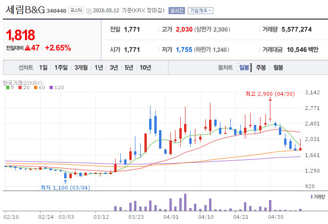Select the 1년 line chart tab
The image size is (328, 224).
99,67
